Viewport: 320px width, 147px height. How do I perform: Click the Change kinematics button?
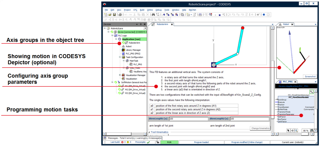260,128
